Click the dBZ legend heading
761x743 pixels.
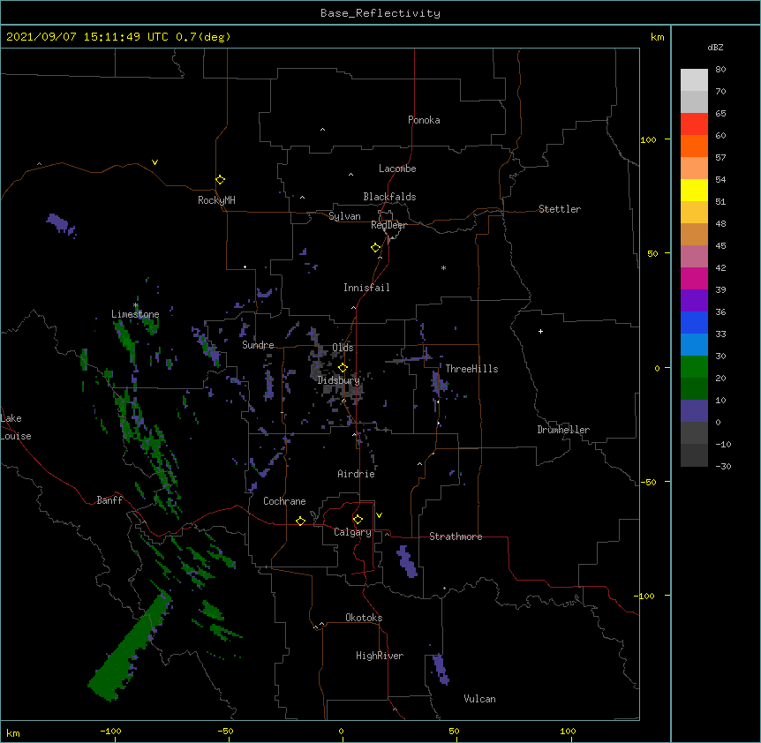[715, 47]
